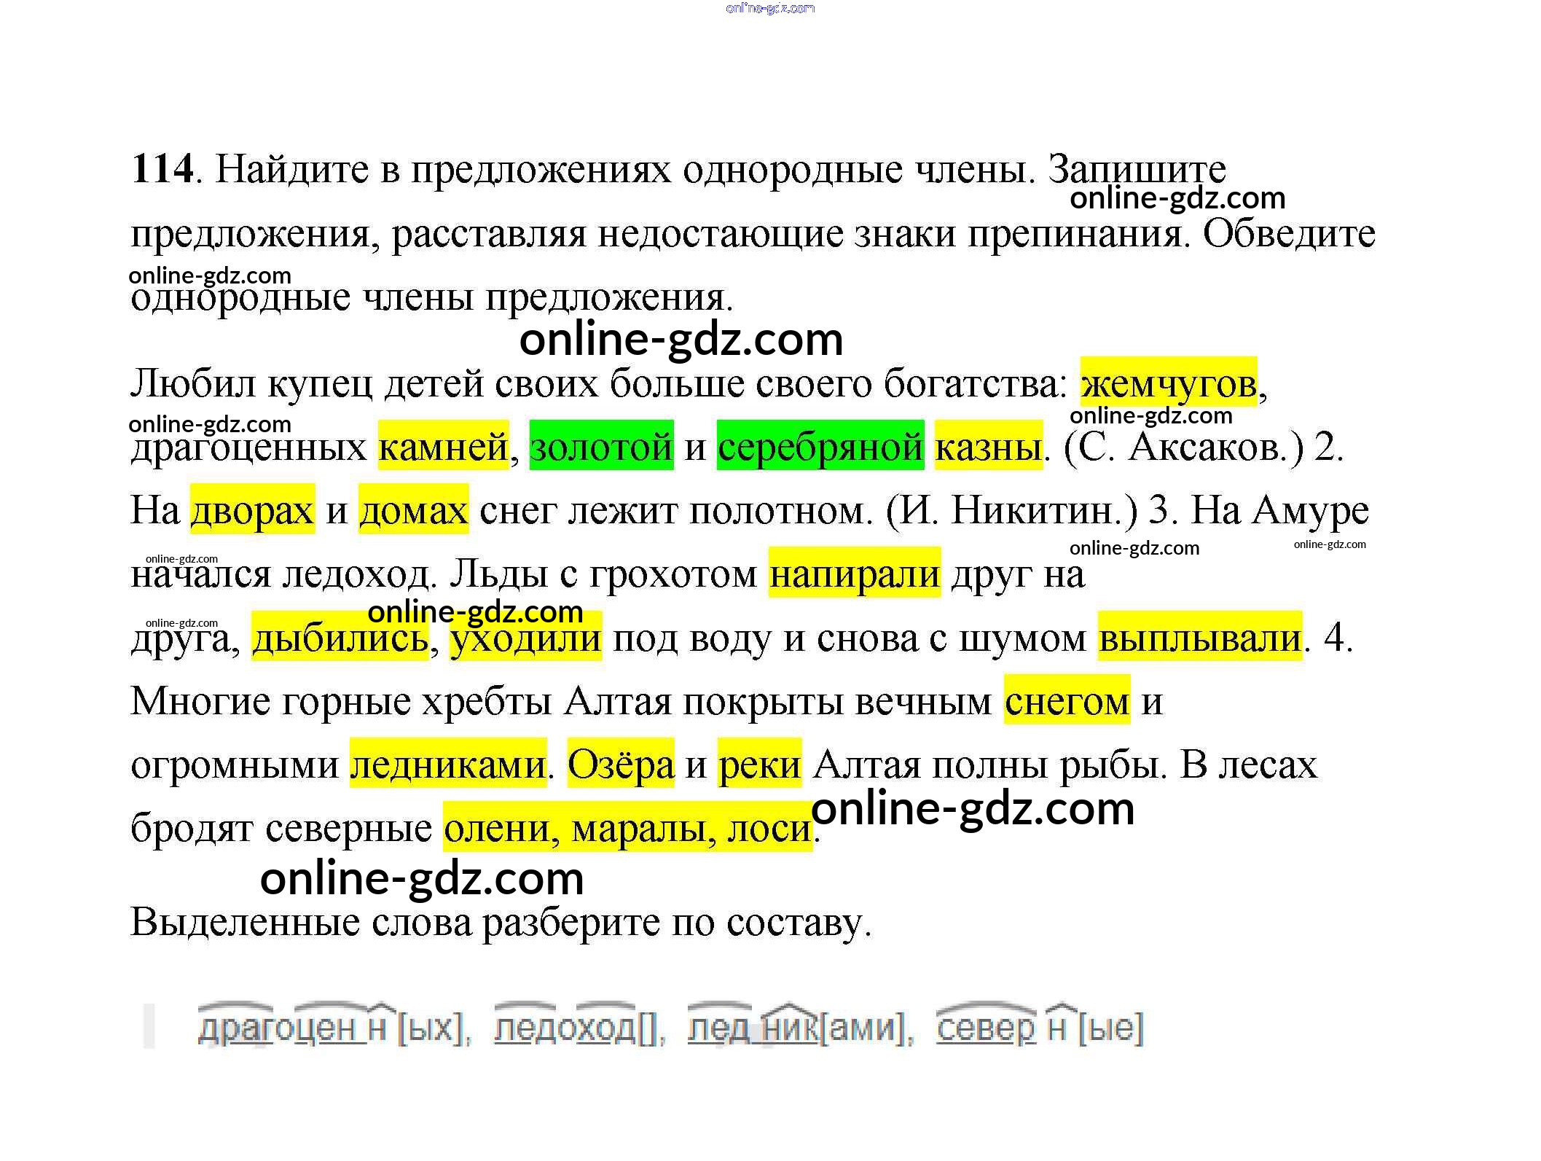1541x1161 pixels.
Task: Click the highlighted word снегом
Action: pos(1067,700)
